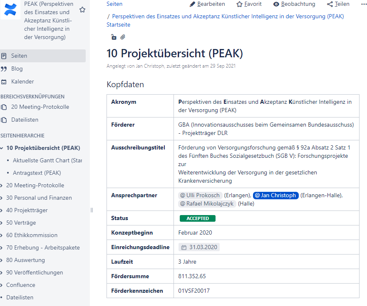367x306 pixels.
Task: Select 10 Projektübersicht (PEAK) in tree
Action: coord(43,148)
